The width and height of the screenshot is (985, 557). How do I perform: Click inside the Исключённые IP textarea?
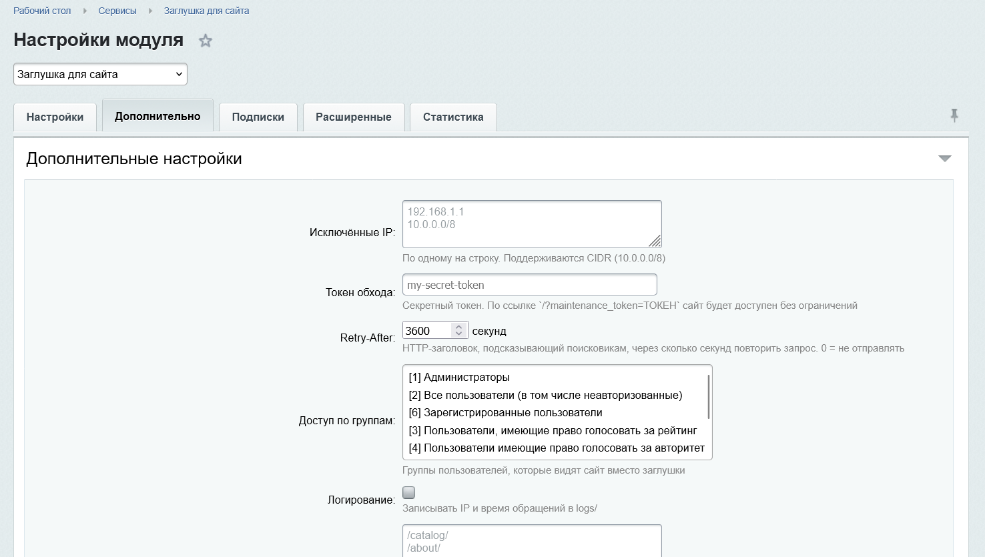532,224
